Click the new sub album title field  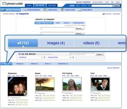[82, 54]
